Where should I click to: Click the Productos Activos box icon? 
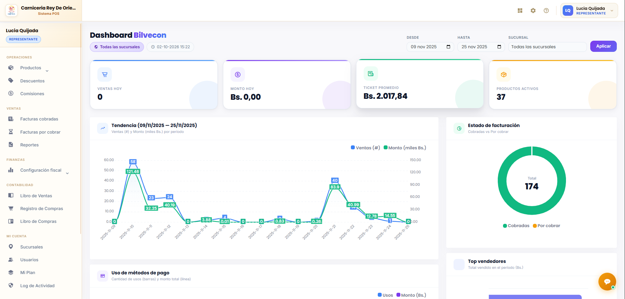[504, 75]
